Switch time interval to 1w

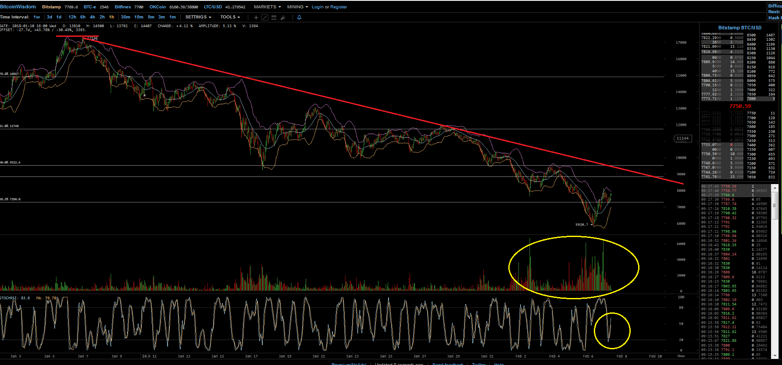click(37, 17)
